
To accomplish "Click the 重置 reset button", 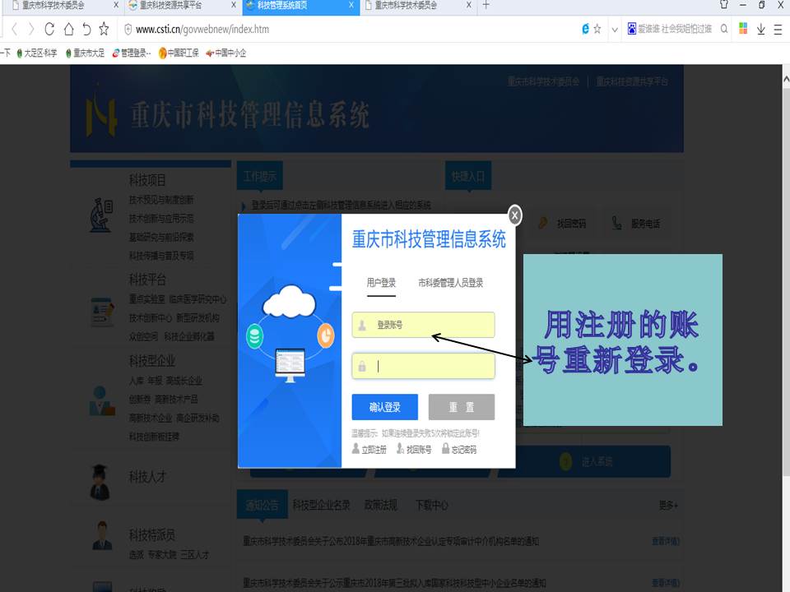I will 462,407.
